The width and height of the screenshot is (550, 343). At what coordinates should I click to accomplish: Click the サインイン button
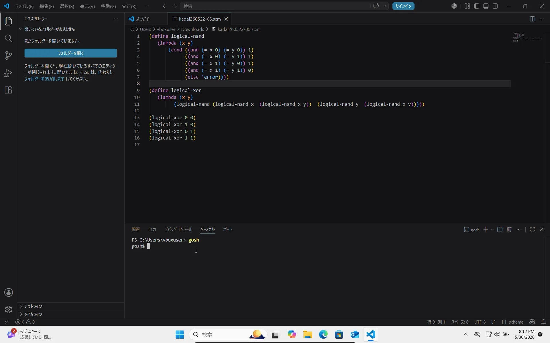coord(403,6)
